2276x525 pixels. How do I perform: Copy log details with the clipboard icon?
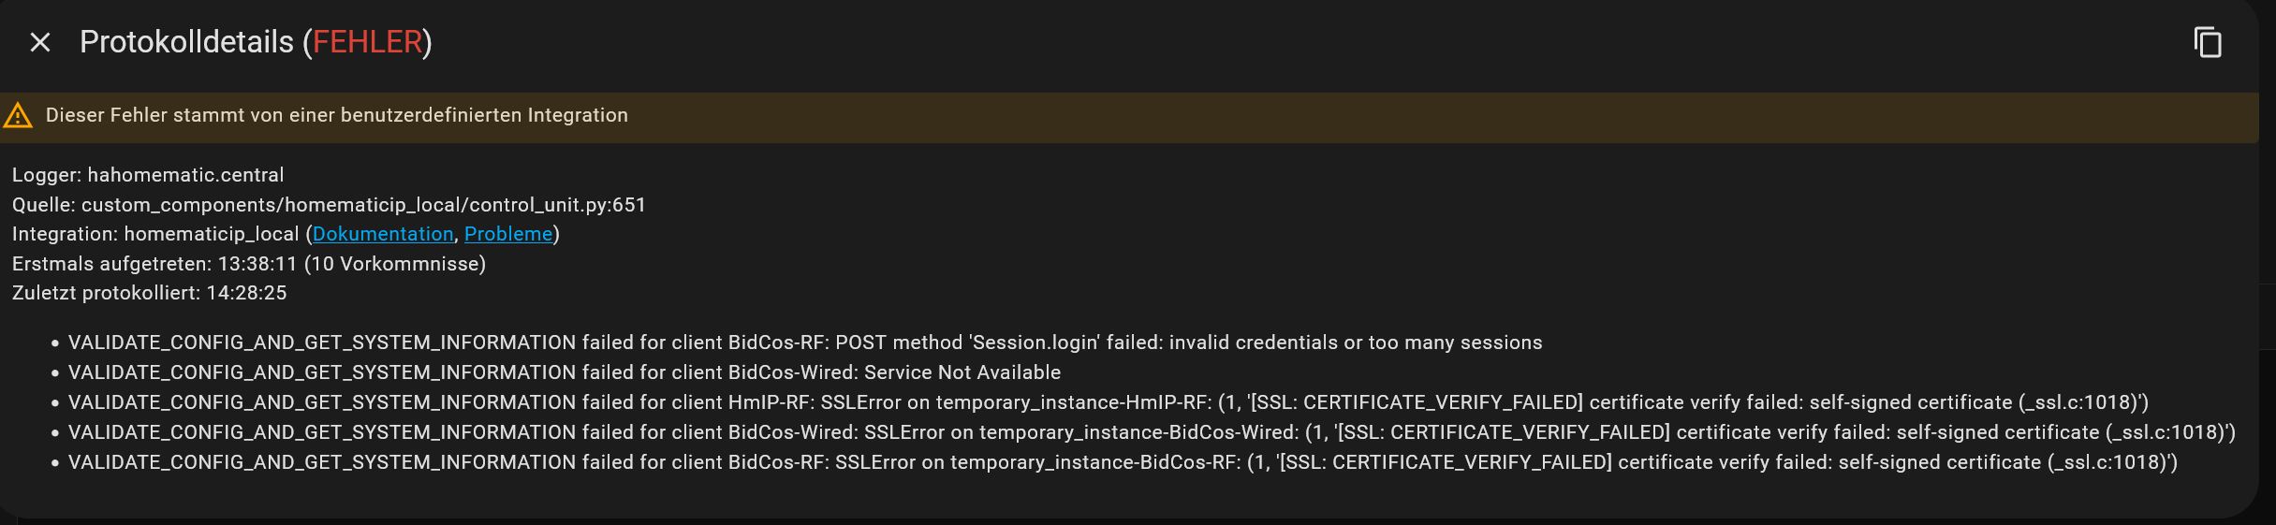pos(2208,42)
